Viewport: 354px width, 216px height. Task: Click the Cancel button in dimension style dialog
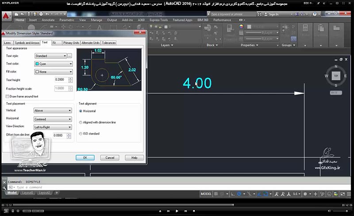pyautogui.click(x=110, y=158)
